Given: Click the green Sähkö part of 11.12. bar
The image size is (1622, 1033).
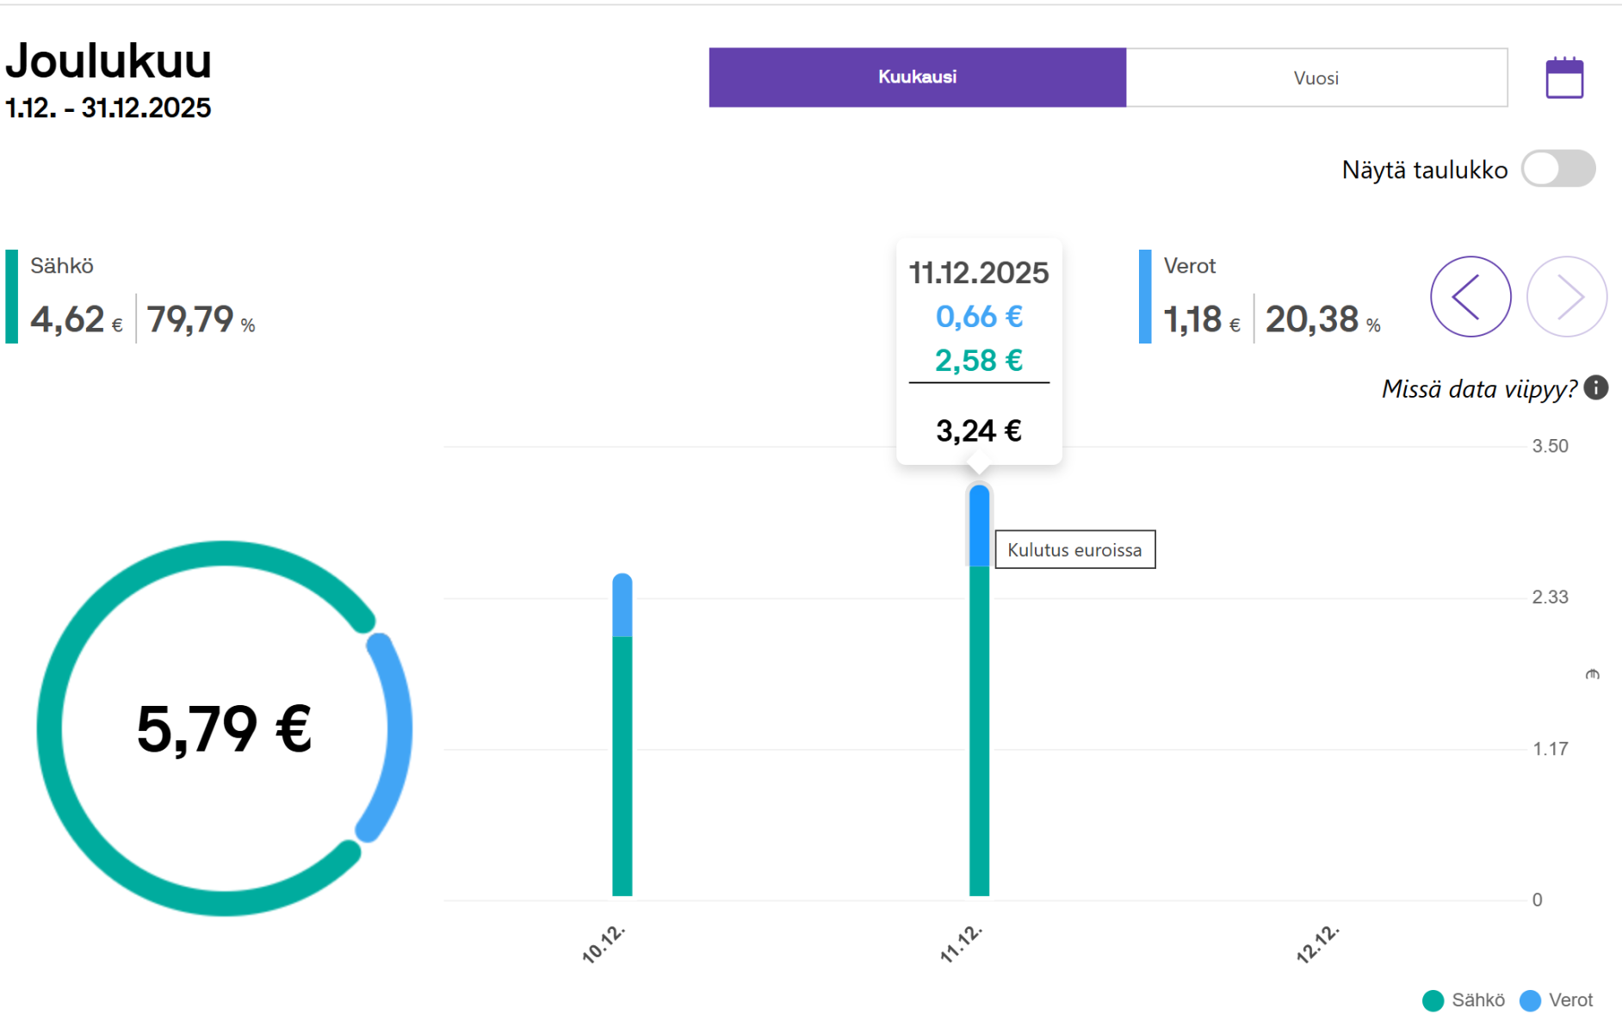Looking at the screenshot, I should click(x=979, y=732).
